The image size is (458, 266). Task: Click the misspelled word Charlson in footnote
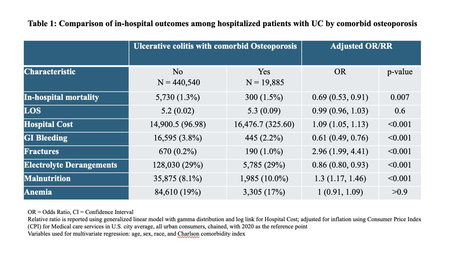point(188,234)
